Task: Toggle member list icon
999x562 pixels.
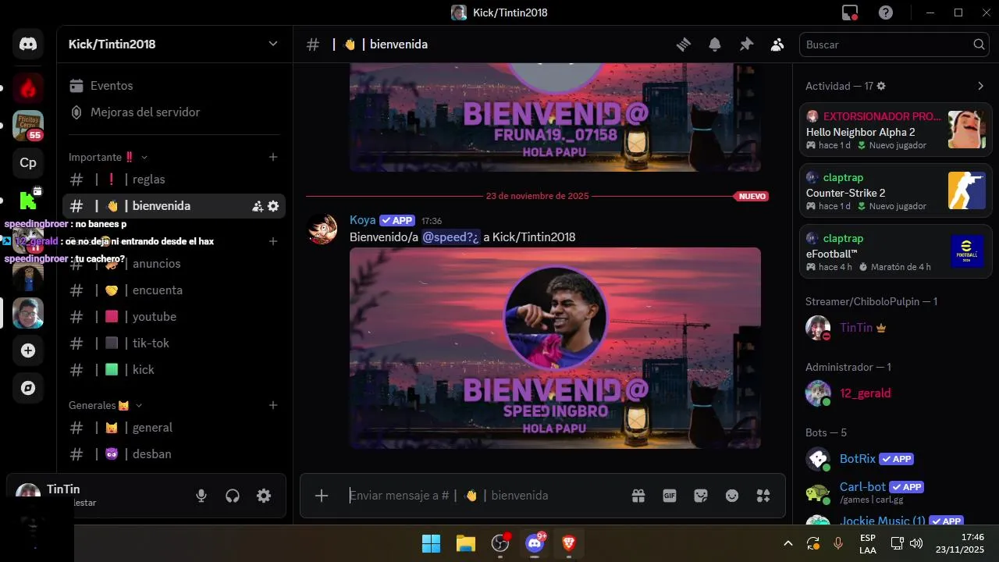Action: 777,44
